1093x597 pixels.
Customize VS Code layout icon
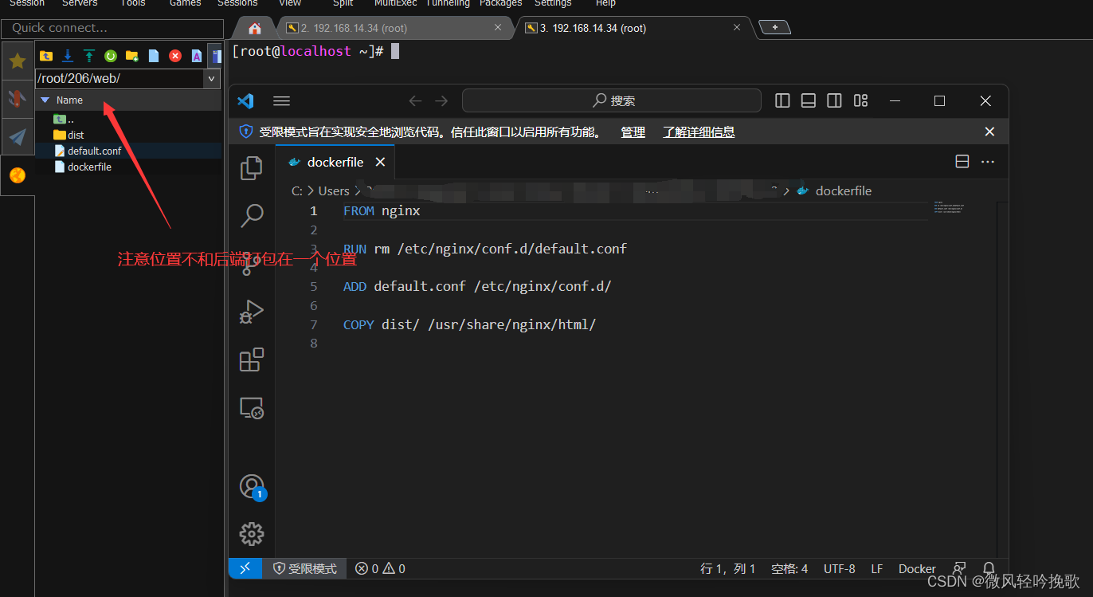pyautogui.click(x=860, y=100)
